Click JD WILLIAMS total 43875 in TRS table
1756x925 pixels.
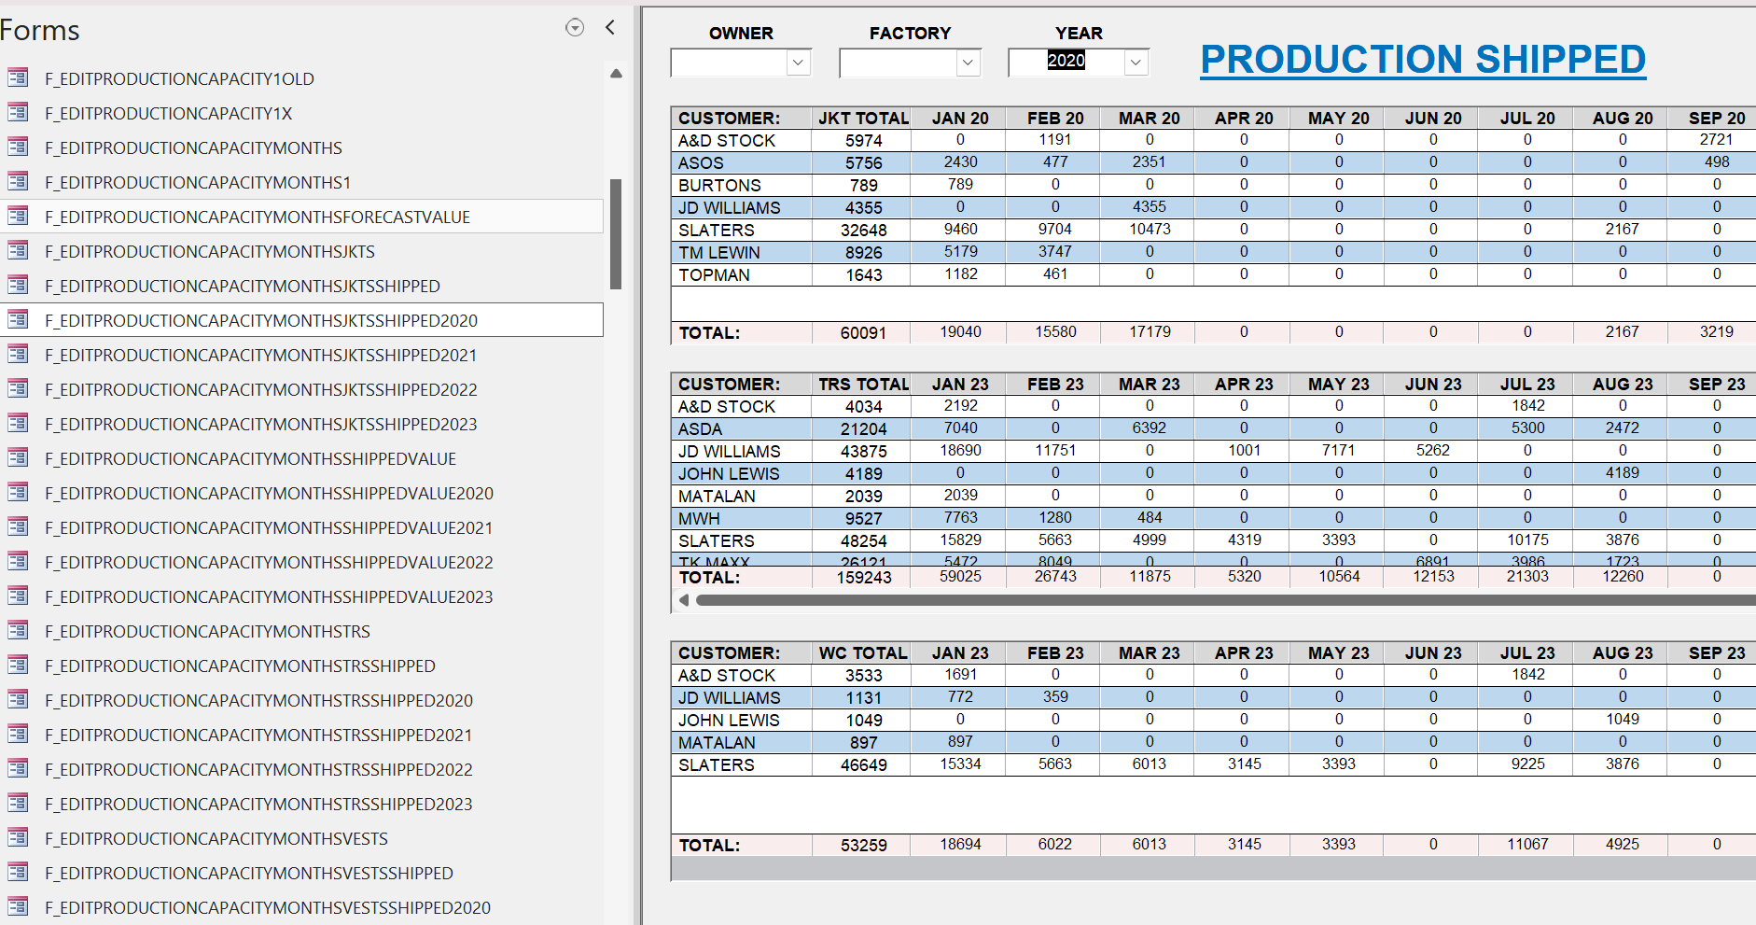coord(863,451)
